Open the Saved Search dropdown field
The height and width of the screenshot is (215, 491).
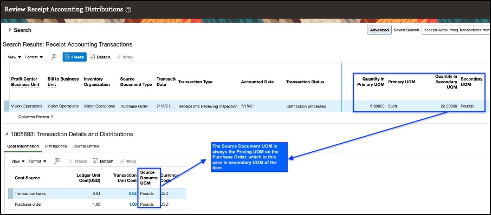click(456, 30)
